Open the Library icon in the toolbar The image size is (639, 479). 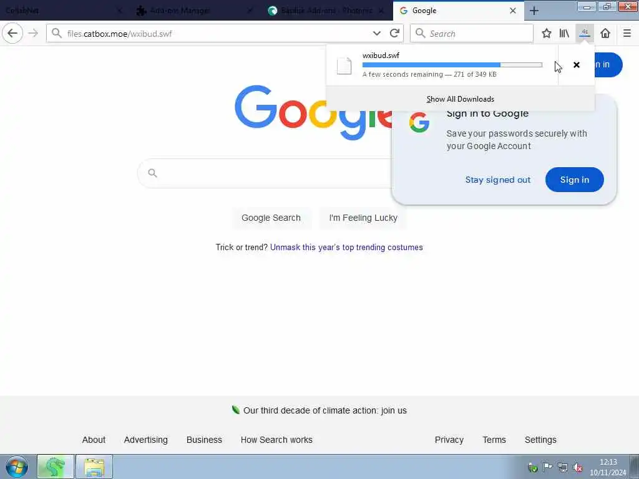coord(564,34)
